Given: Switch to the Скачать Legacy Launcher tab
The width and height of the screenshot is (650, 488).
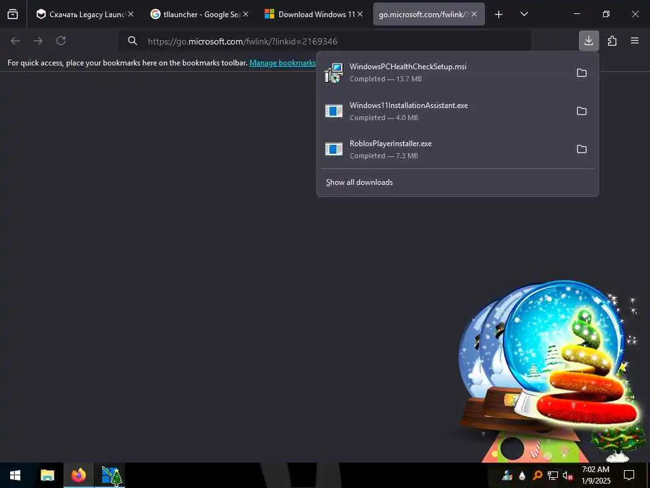Looking at the screenshot, I should coord(85,15).
